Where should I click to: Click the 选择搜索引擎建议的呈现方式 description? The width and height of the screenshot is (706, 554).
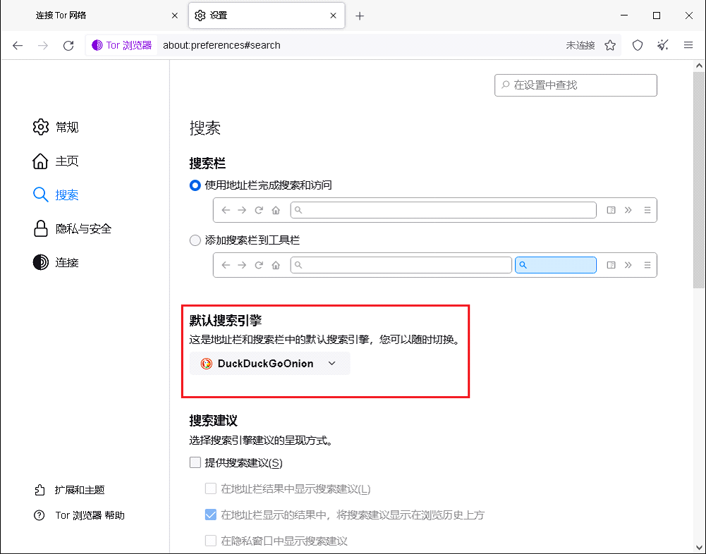[261, 441]
